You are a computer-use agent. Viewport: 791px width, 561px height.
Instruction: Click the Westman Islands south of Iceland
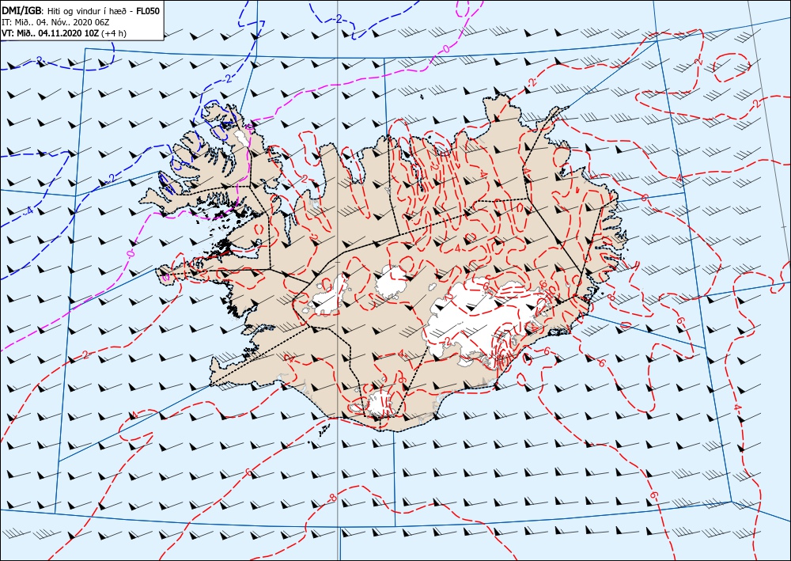pyautogui.click(x=324, y=430)
